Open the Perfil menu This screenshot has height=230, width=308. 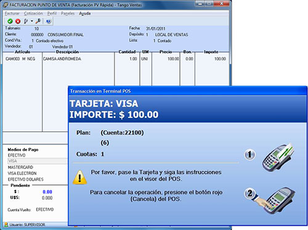tap(52, 14)
